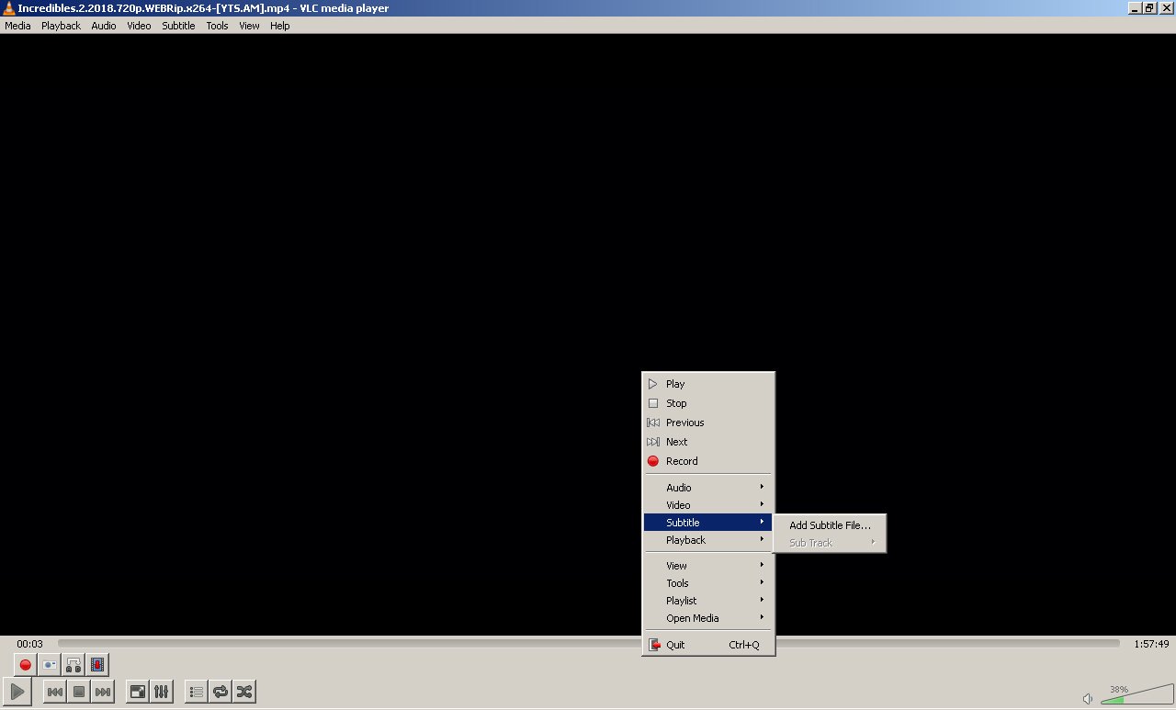1176x710 pixels.
Task: Restore down the VLC window
Action: tap(1148, 8)
